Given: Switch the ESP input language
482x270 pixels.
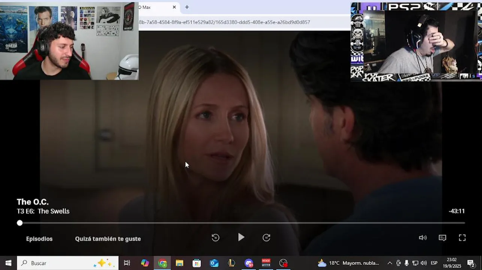Looking at the screenshot, I should 434,263.
